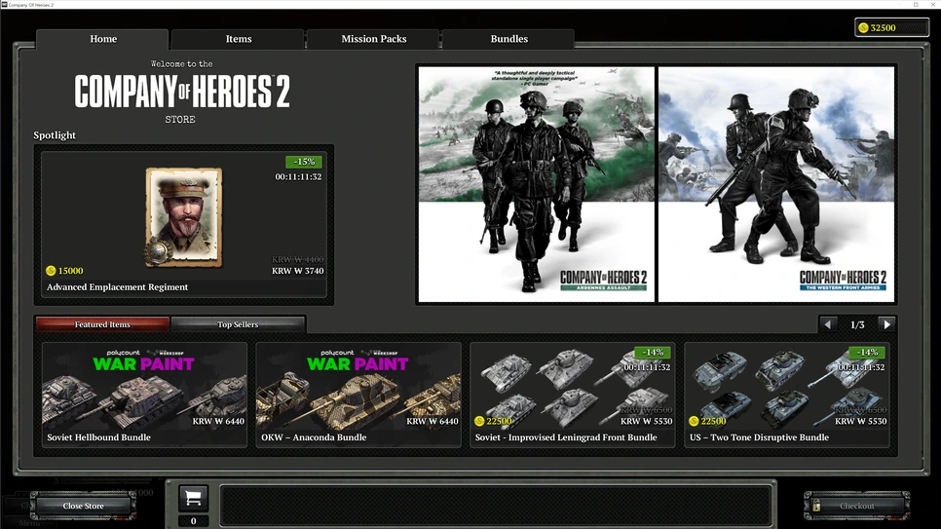Screen dimensions: 941x529
Task: Click the coin icon beside 15000 price
Action: coord(51,271)
